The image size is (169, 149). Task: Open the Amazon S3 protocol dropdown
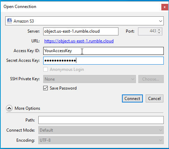coord(84,21)
